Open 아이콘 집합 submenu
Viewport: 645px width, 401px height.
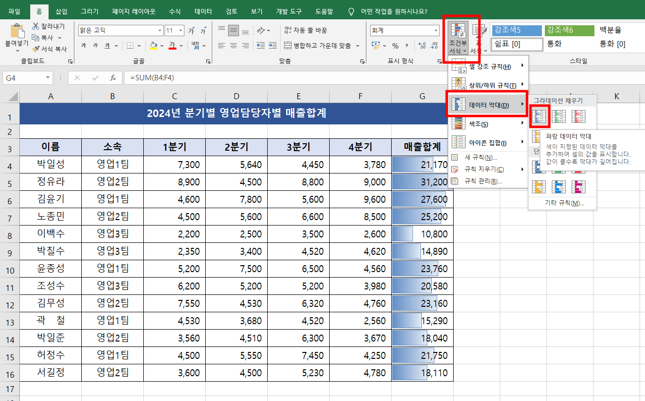(488, 143)
